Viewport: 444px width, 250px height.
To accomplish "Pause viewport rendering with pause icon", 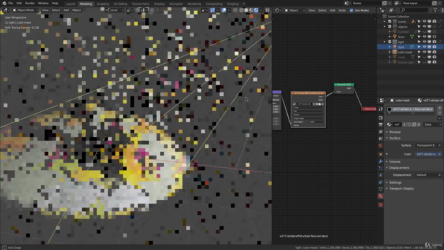I will coord(267,10).
